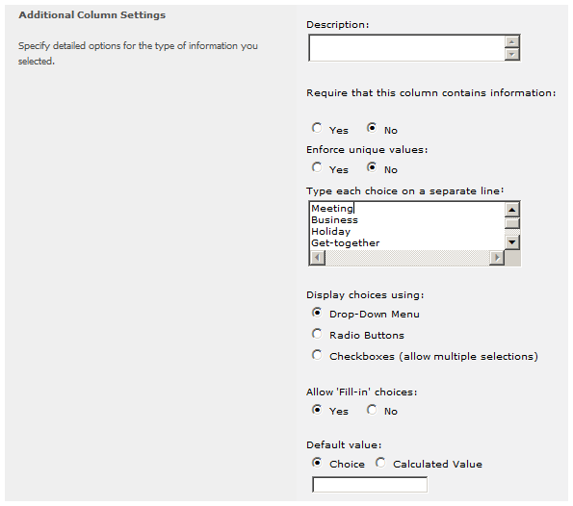573x506 pixels.
Task: Click choices list scroll left arrow
Action: coord(317,258)
